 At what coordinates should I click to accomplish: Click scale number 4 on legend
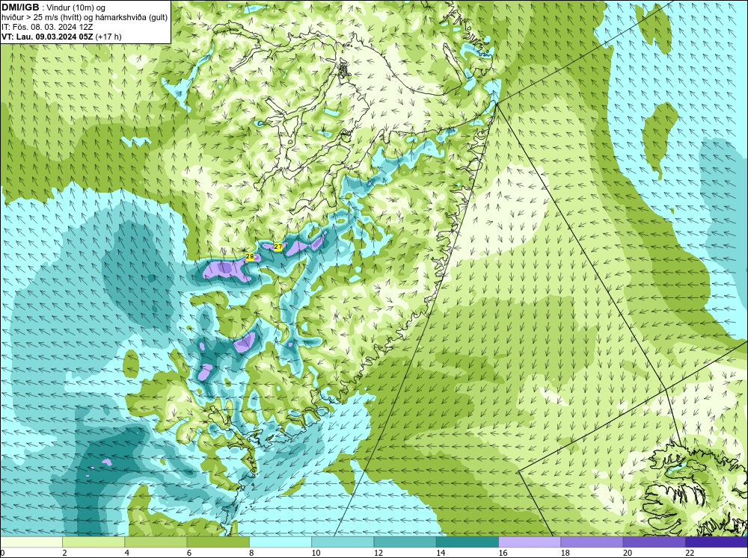[126, 553]
